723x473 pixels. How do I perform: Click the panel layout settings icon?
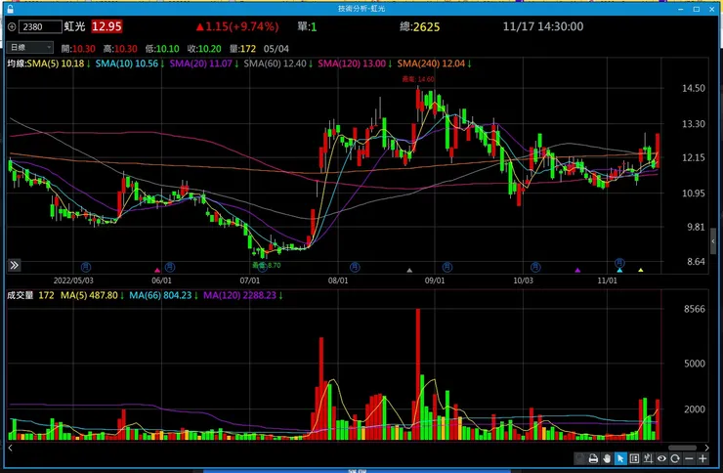pyautogui.click(x=634, y=458)
